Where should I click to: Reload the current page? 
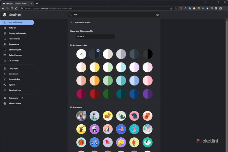(x=12, y=9)
